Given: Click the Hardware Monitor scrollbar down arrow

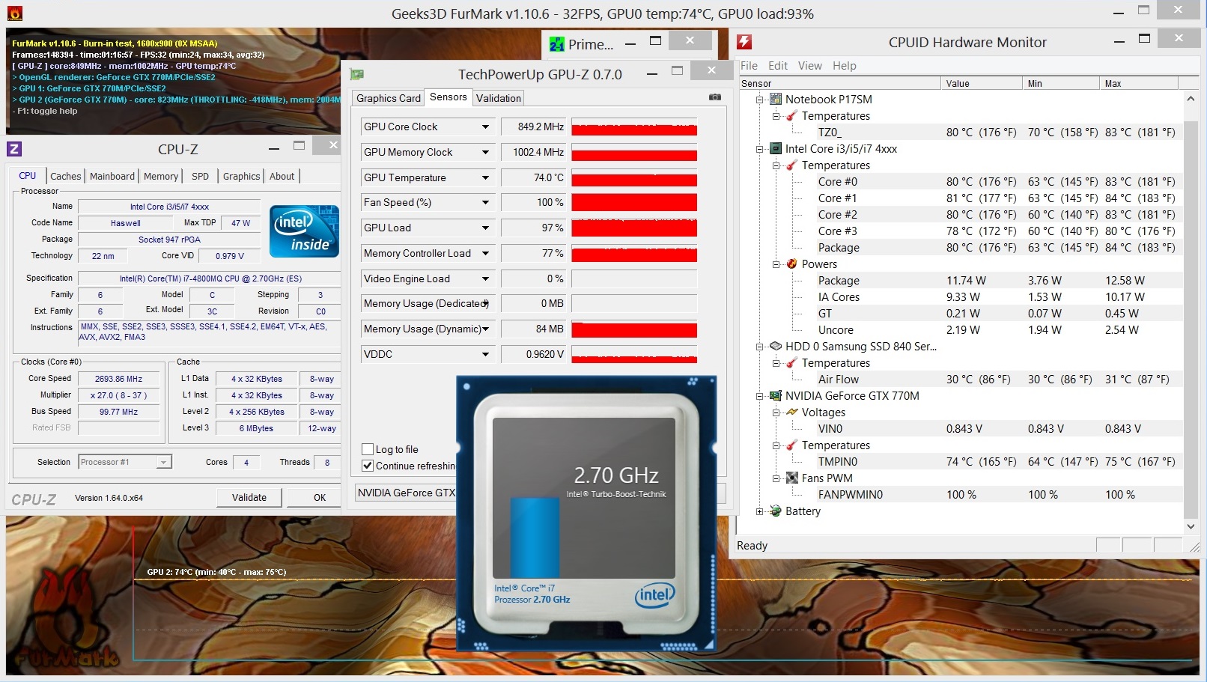Looking at the screenshot, I should [1191, 526].
